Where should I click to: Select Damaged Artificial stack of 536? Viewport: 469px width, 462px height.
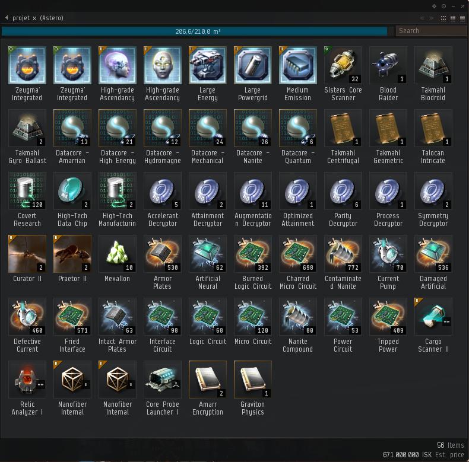click(433, 254)
